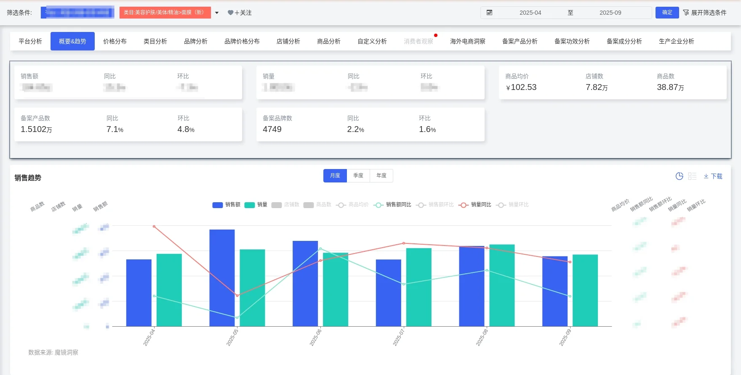Click the +关注 follow button
The height and width of the screenshot is (375, 741).
(240, 13)
